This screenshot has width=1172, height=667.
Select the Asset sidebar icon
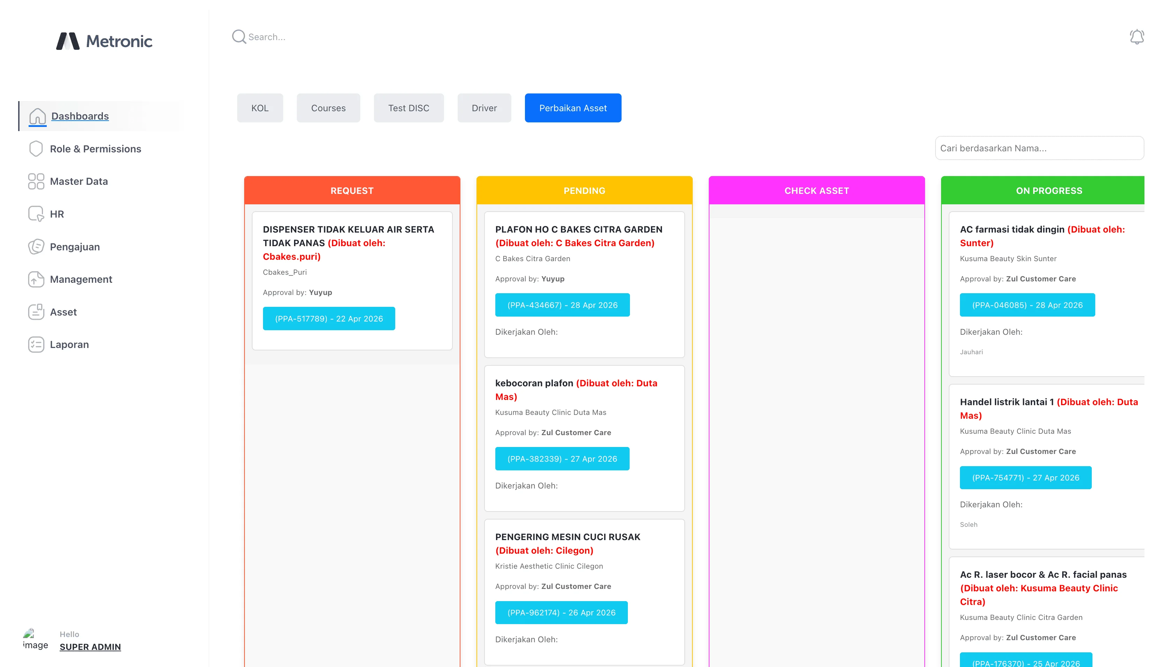(36, 312)
